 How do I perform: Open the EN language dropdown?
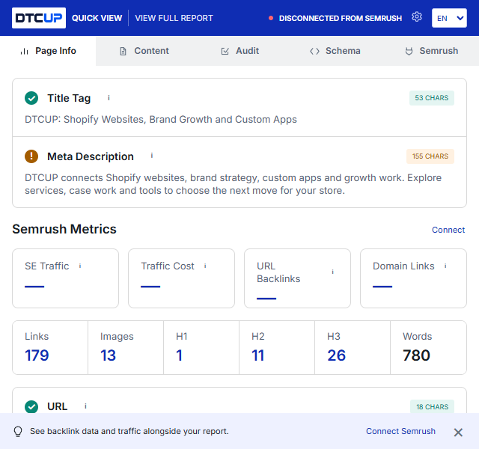(x=449, y=18)
